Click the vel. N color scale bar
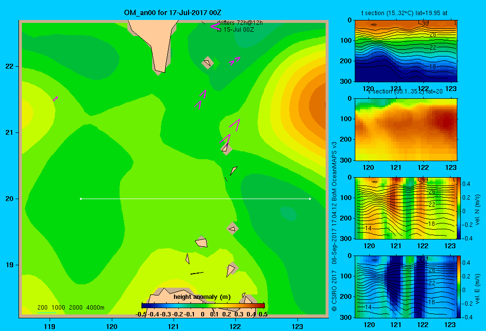This screenshot has height=331, width=486. 459,208
